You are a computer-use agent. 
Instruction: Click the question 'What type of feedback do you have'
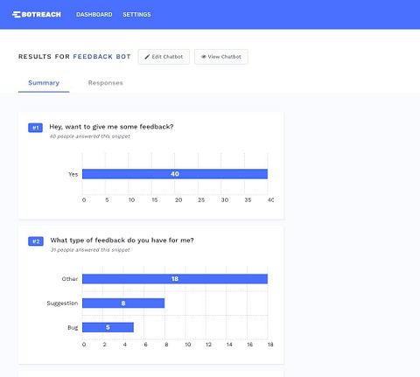pyautogui.click(x=122, y=241)
